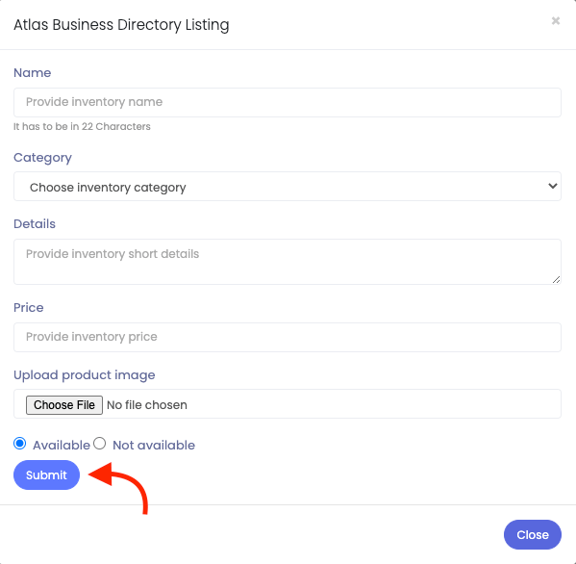Click the Upload product image label

click(x=85, y=375)
